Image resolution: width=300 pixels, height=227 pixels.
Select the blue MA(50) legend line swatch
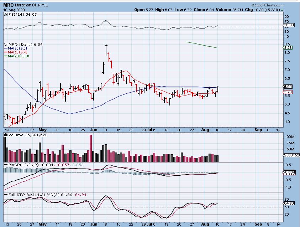pos(6,48)
